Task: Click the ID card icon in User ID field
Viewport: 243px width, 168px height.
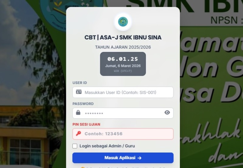Action: tap(79, 92)
